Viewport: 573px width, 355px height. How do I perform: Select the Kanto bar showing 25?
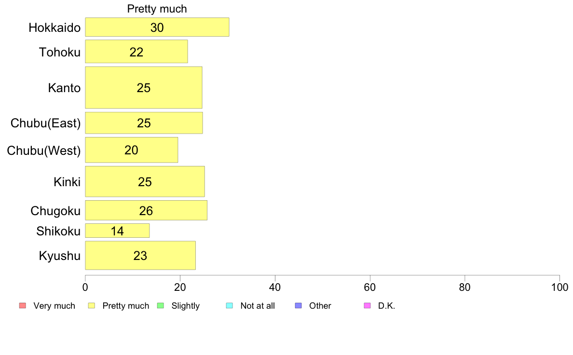144,87
